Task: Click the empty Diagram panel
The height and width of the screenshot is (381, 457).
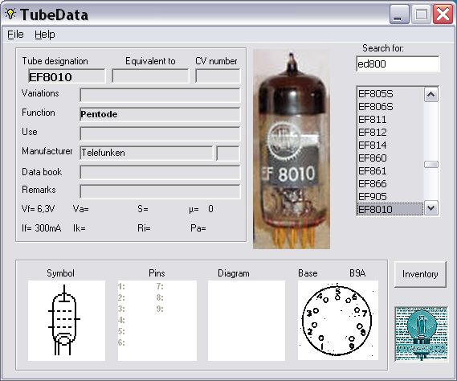Action: (x=247, y=321)
